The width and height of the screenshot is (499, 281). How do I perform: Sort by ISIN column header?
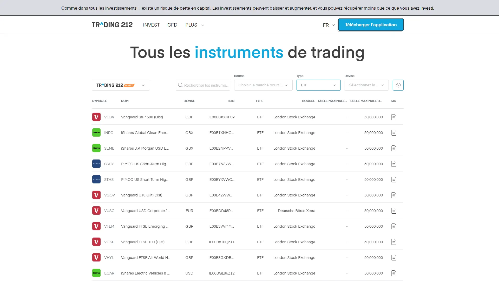231,101
